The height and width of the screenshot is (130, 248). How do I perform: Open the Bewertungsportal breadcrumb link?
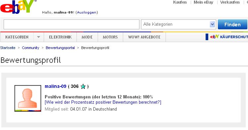tap(60, 48)
